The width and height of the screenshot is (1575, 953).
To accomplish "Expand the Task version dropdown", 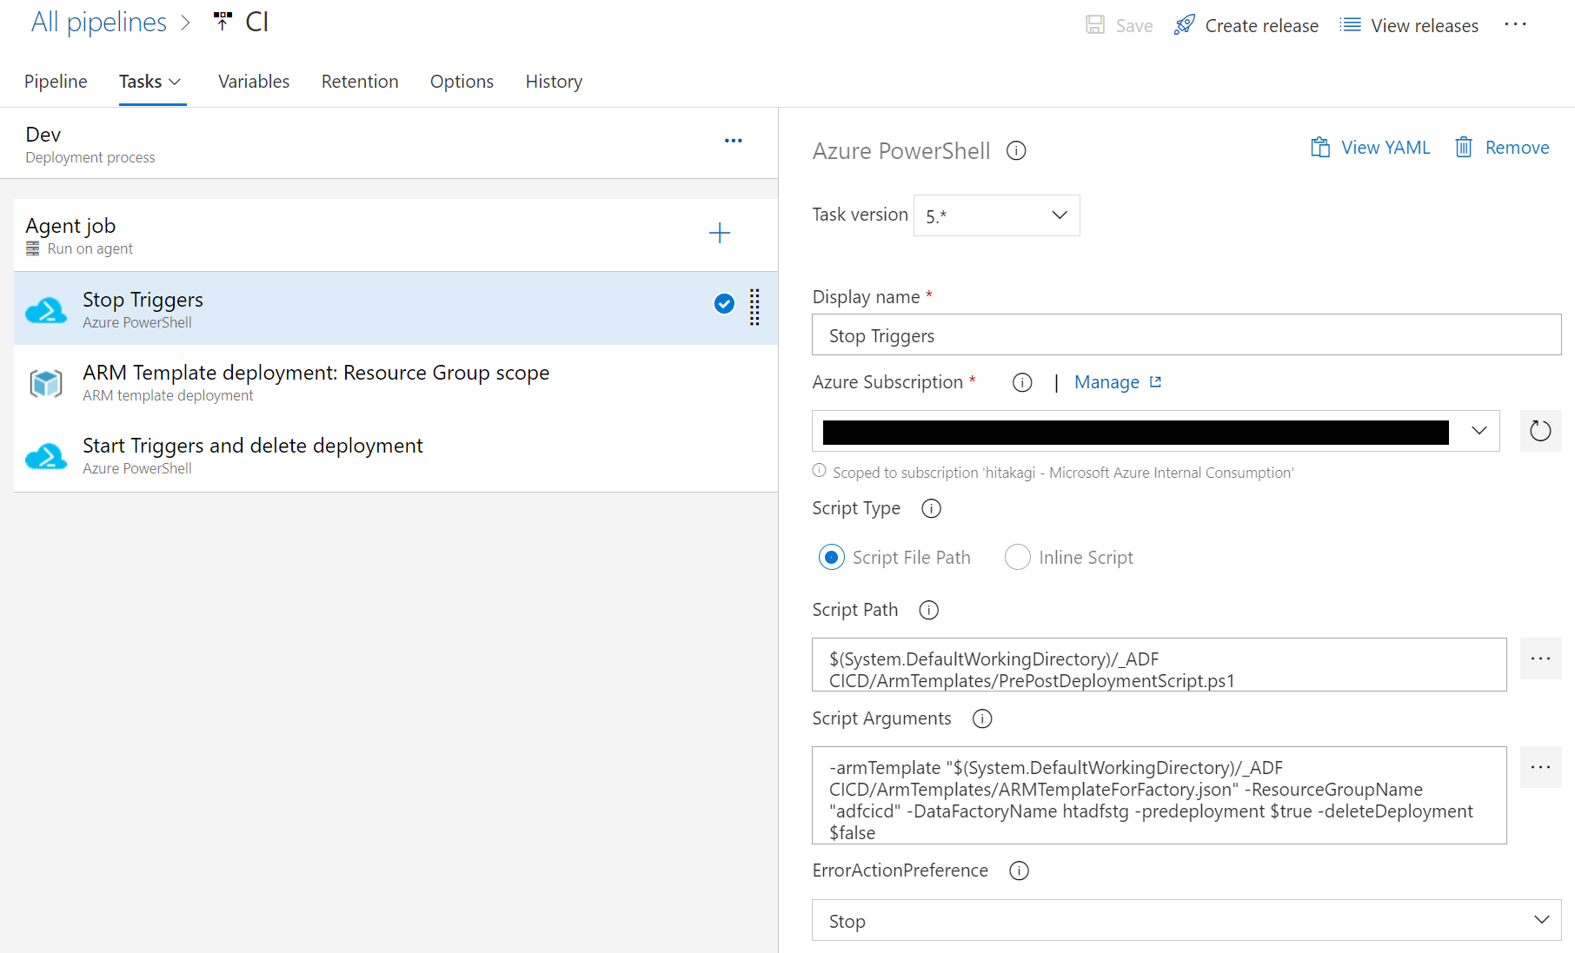I will coord(996,215).
